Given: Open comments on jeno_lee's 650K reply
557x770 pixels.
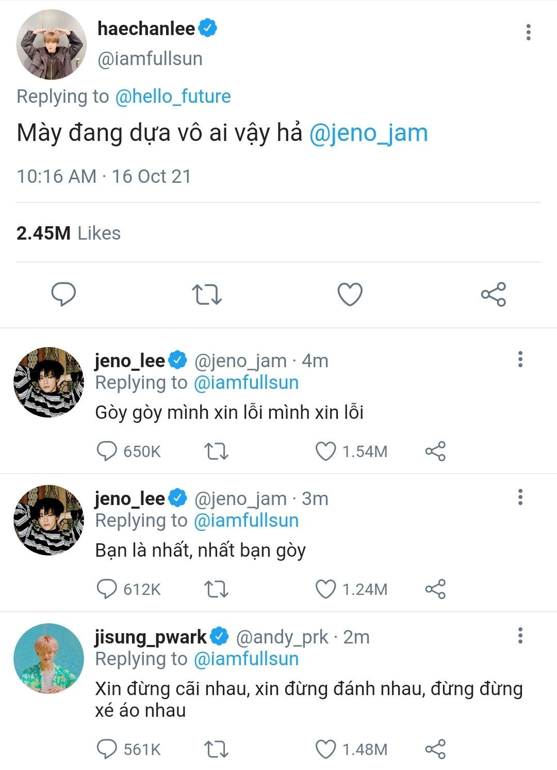Looking at the screenshot, I should point(107,451).
